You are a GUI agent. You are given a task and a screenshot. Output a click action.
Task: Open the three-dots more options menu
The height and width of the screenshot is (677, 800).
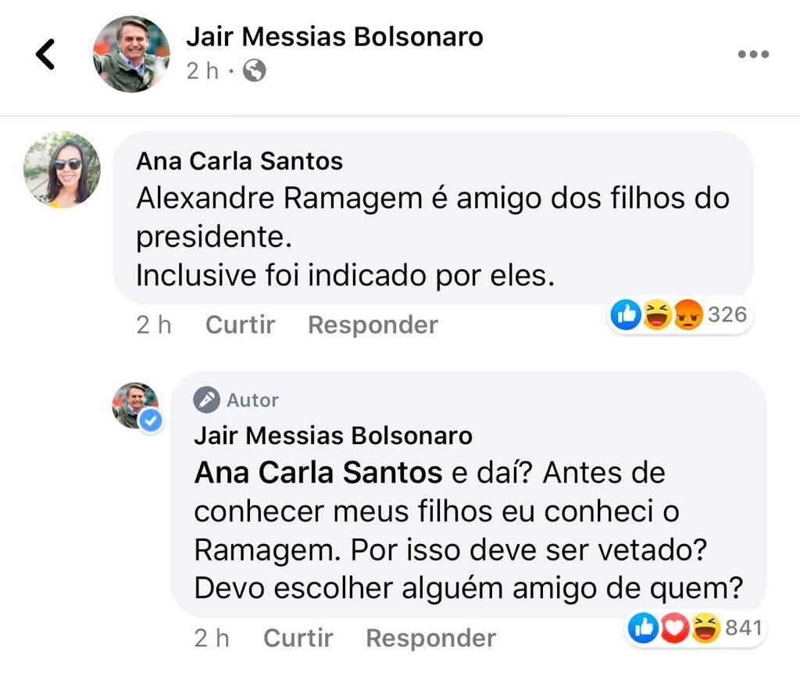tap(753, 54)
